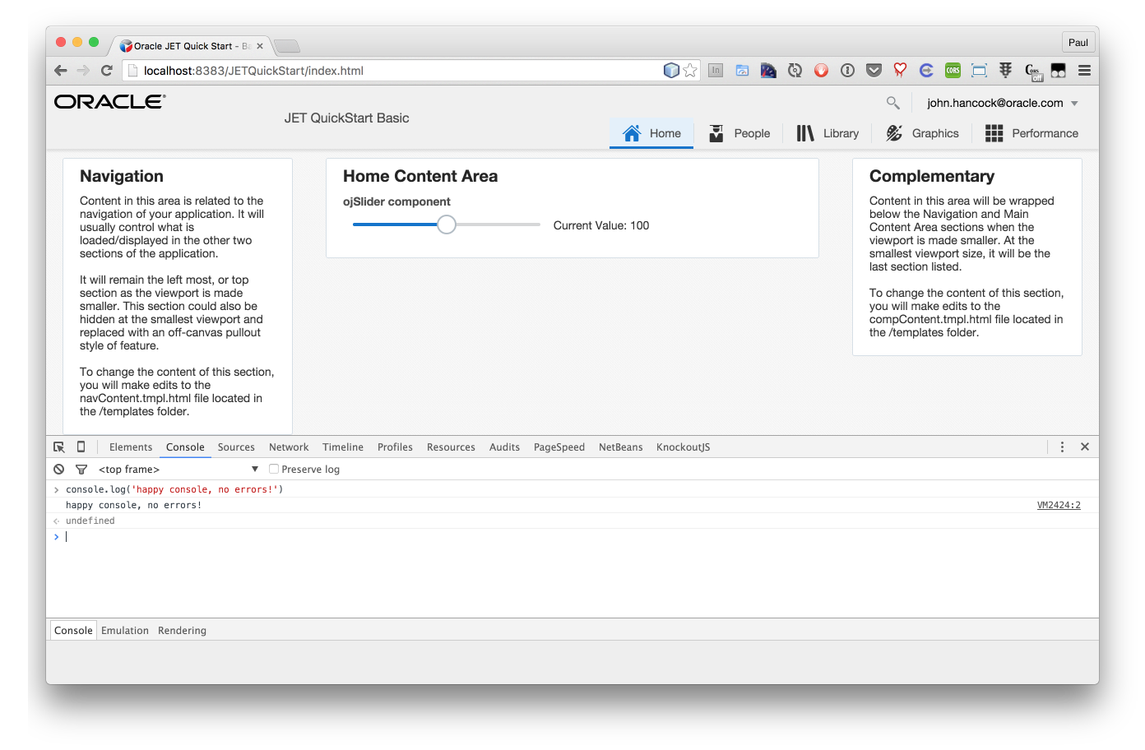Click the console input prompt line
1145x750 pixels.
click(x=572, y=537)
